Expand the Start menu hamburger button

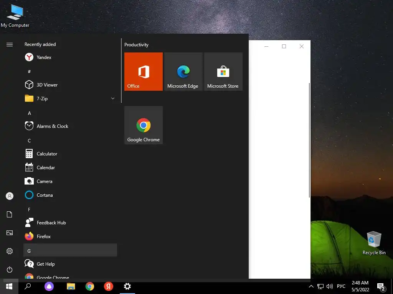(x=10, y=44)
